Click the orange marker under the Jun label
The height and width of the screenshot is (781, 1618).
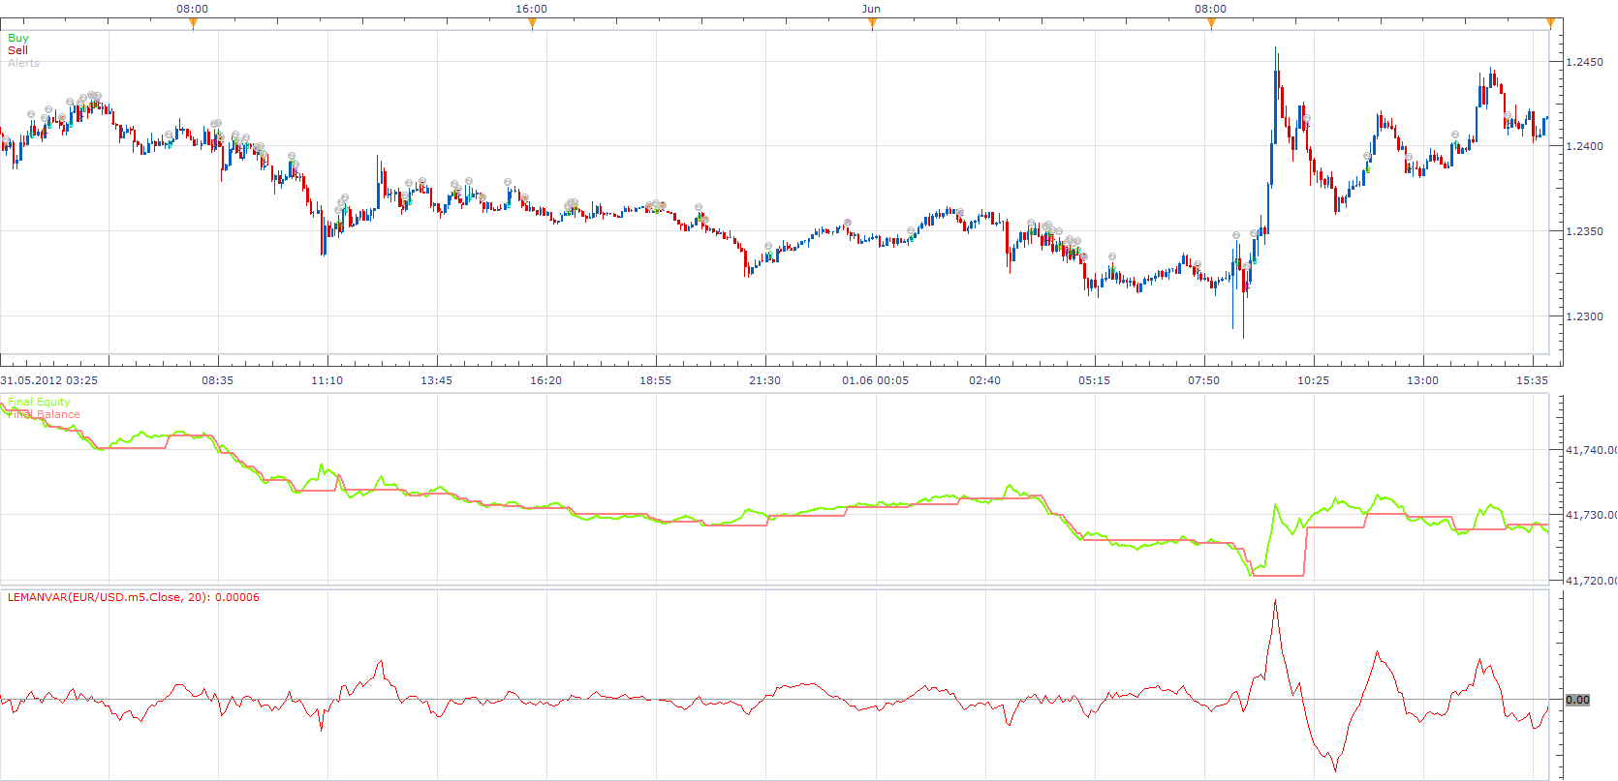tap(872, 24)
